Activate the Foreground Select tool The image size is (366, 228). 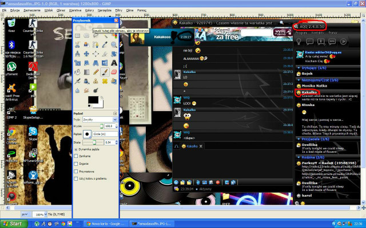(x=86, y=44)
